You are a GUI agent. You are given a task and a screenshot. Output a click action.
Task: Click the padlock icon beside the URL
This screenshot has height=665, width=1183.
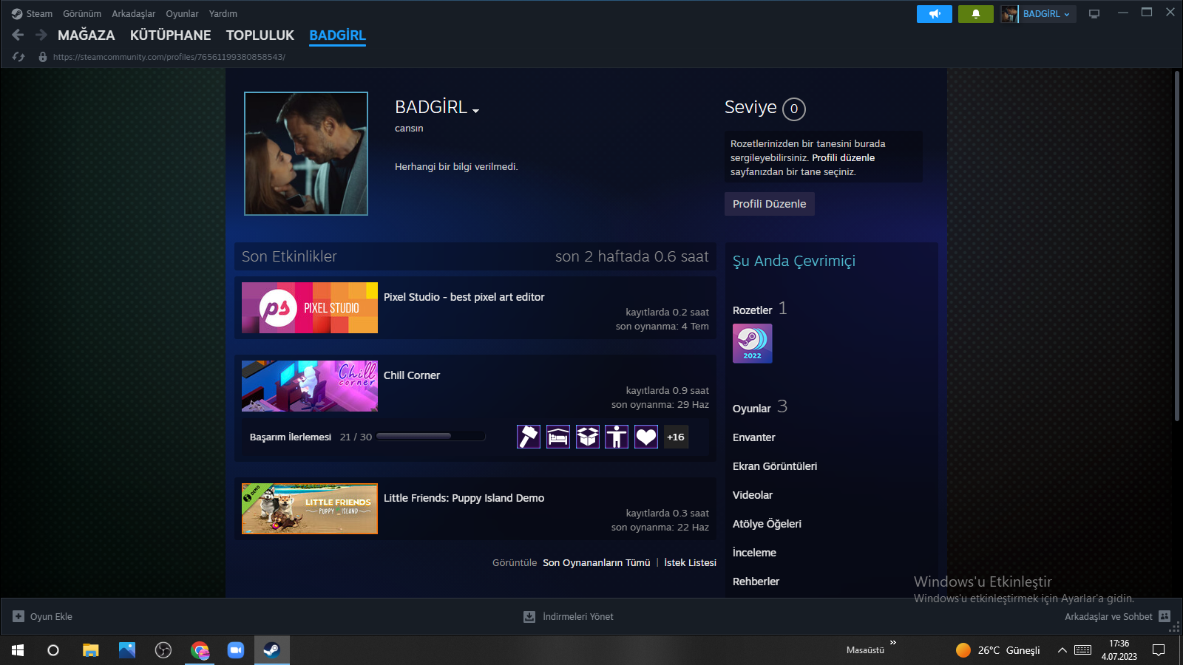pyautogui.click(x=43, y=57)
